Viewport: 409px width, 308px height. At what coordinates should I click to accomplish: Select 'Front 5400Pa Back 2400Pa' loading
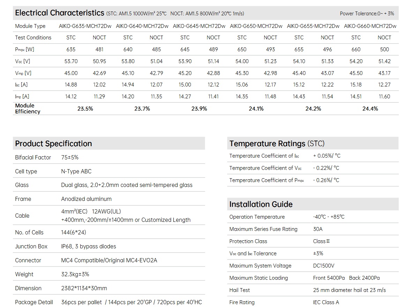pyautogui.click(x=346, y=278)
